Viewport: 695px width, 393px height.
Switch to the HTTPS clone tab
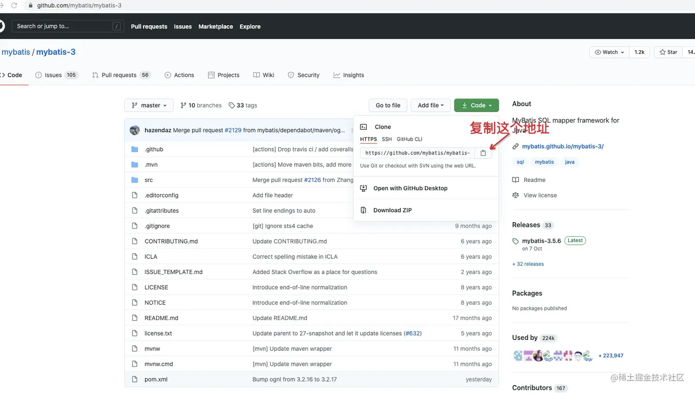coord(368,139)
